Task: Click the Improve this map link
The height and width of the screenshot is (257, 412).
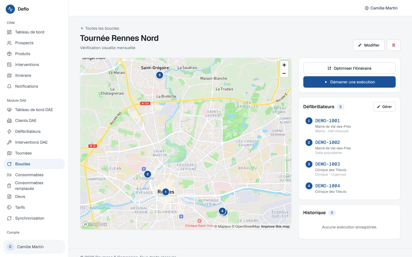Action: pyautogui.click(x=275, y=226)
